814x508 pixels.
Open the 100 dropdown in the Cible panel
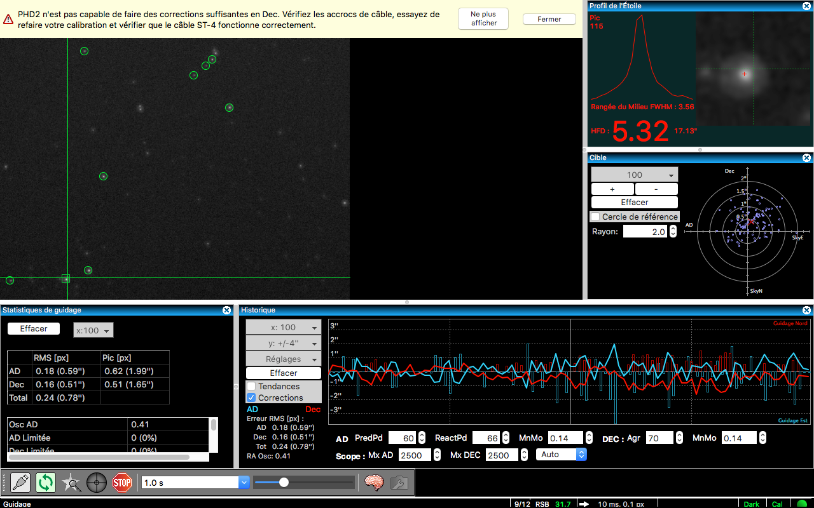635,175
